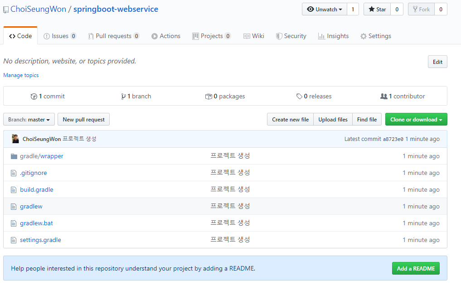Click the commit message in settings.gradle row

click(230, 239)
